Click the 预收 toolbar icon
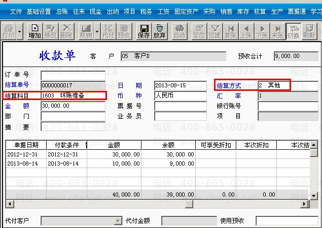 (x=124, y=31)
